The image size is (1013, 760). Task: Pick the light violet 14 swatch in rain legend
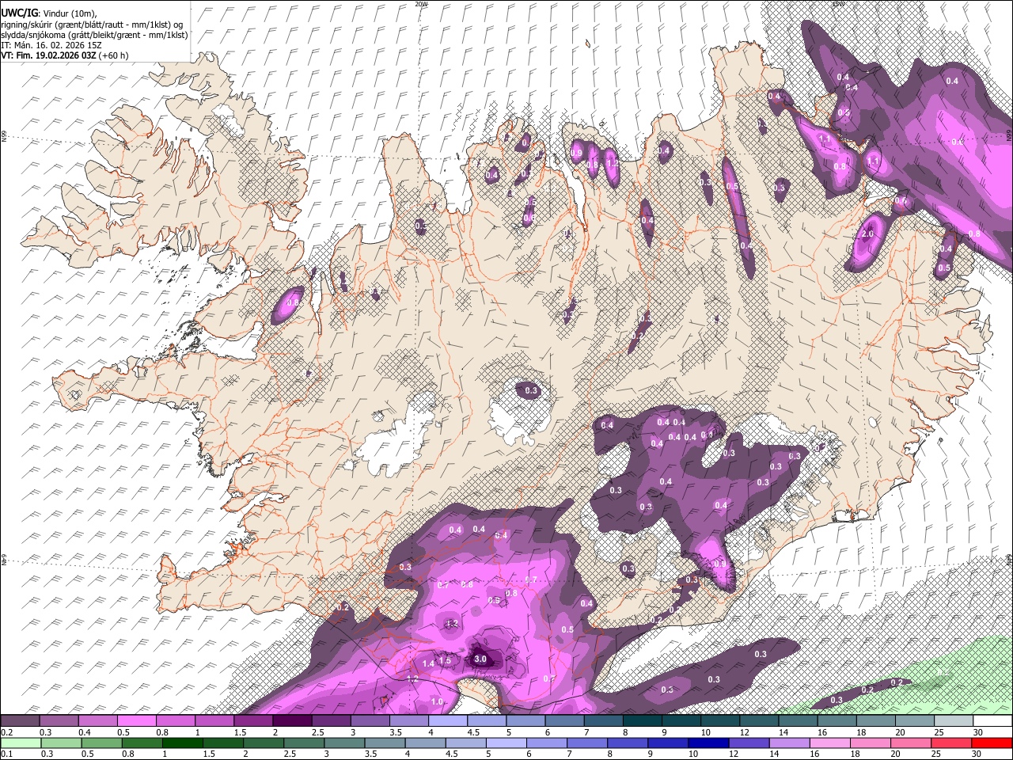(790, 743)
